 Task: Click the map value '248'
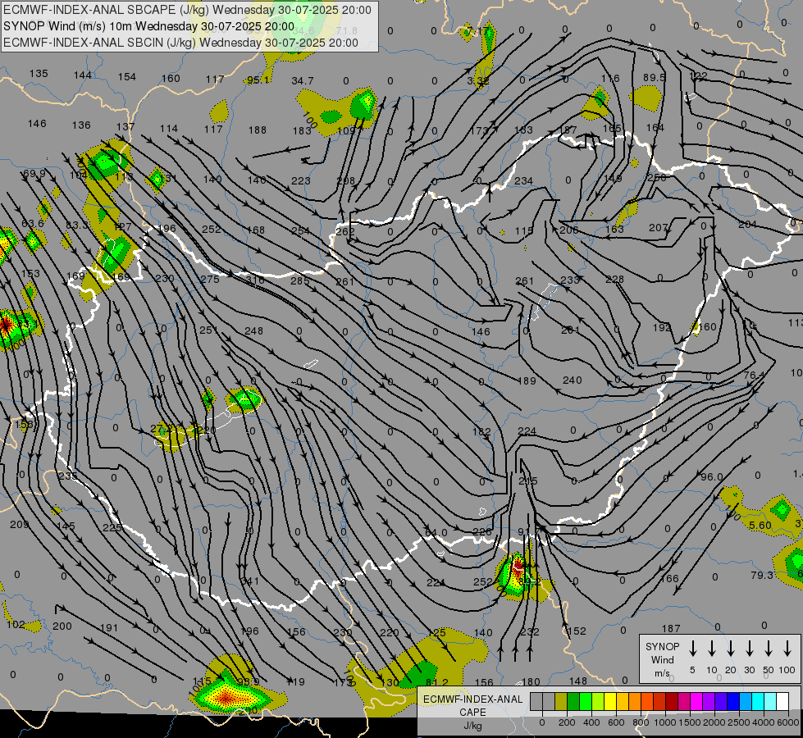click(254, 330)
